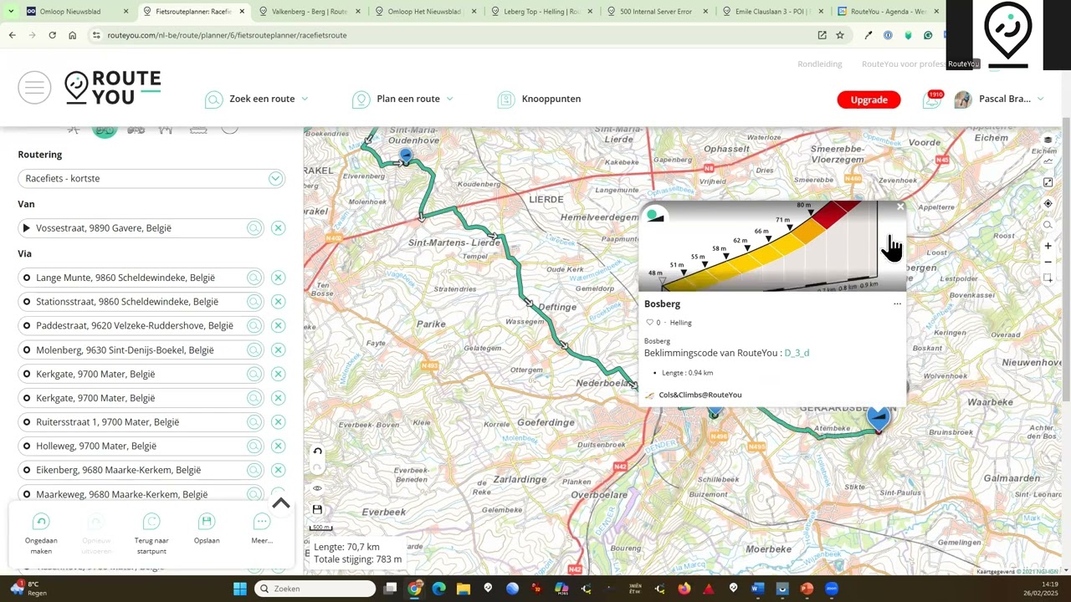Activate the area selection tool
Screen dimensions: 1071x602
click(1048, 278)
